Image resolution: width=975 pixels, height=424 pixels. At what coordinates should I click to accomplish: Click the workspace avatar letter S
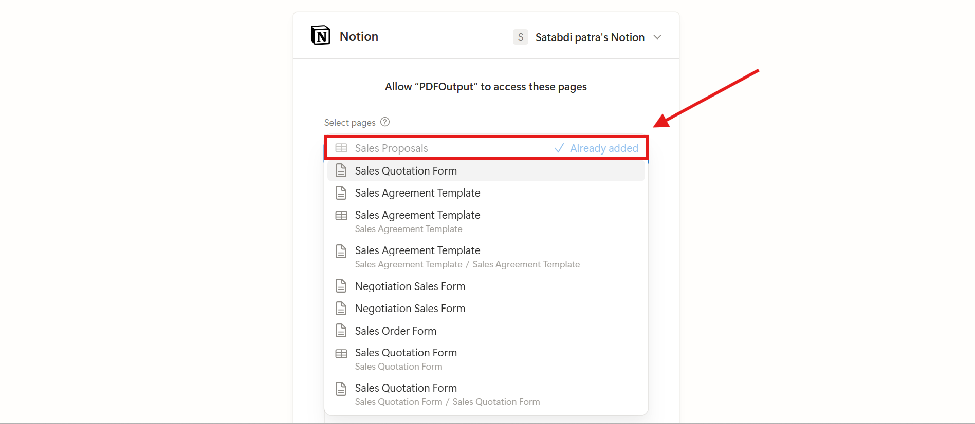520,37
